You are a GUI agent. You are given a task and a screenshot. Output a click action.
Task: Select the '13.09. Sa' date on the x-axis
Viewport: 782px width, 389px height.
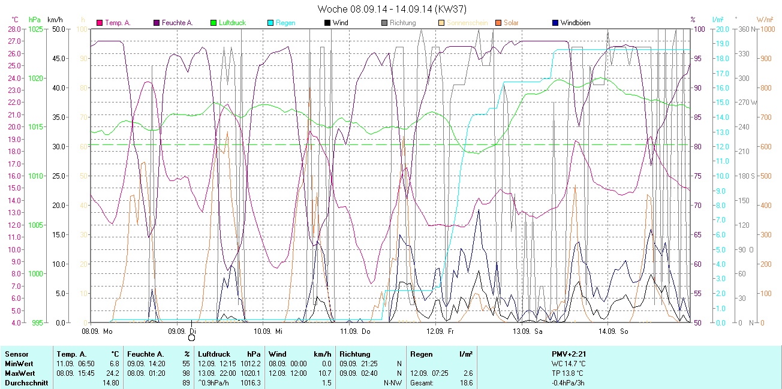point(527,331)
